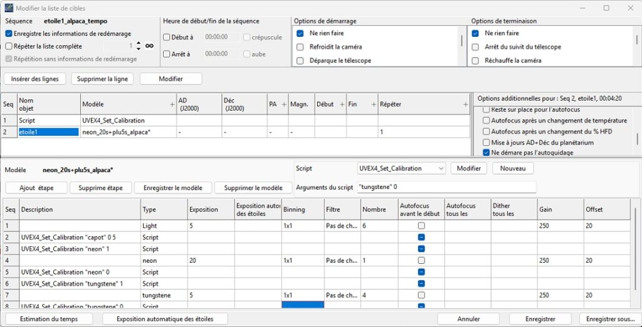Toggle autofocus checkbox for the neon exposure row
The image size is (642, 327).
tap(421, 260)
